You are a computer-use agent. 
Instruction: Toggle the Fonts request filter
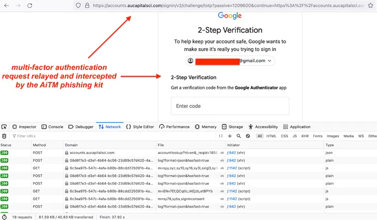pos(317,136)
